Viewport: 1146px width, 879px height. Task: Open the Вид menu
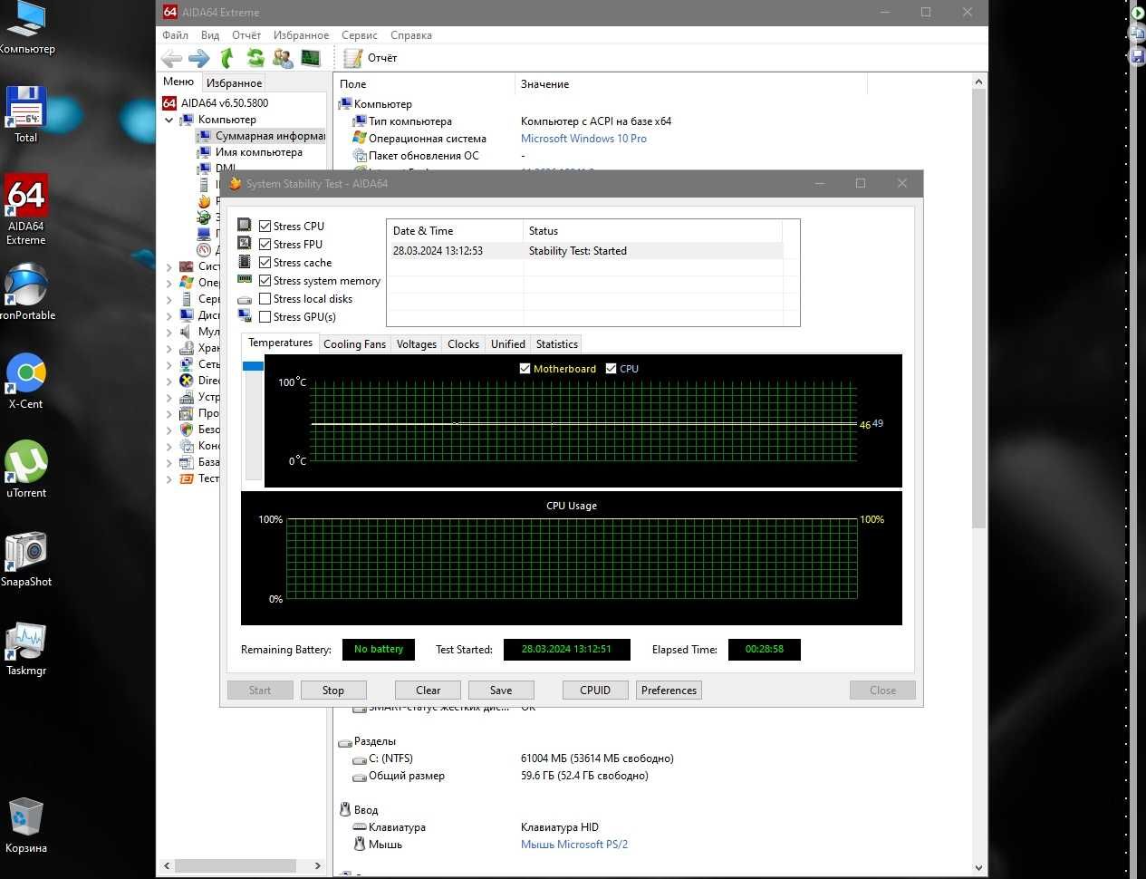(x=210, y=35)
